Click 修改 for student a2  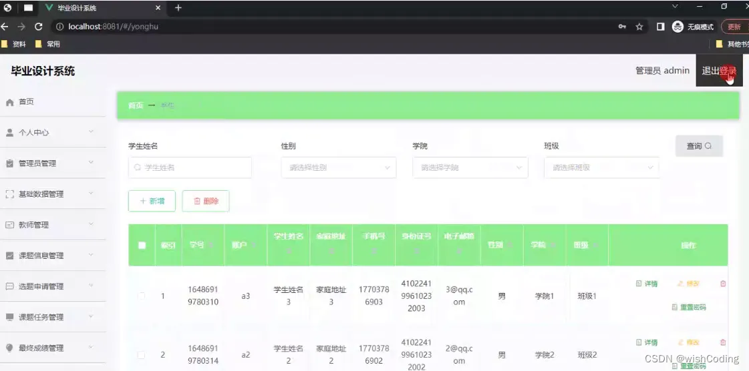[688, 342]
